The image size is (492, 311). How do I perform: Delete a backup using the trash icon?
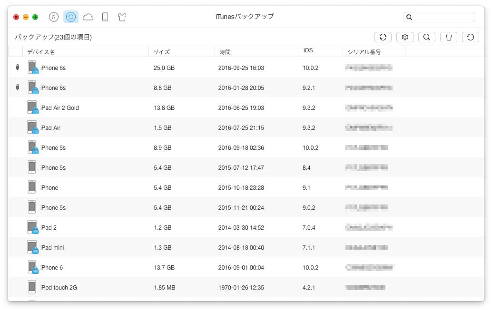pos(449,37)
